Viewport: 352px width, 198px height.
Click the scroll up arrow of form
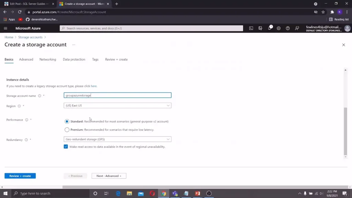[345, 70]
